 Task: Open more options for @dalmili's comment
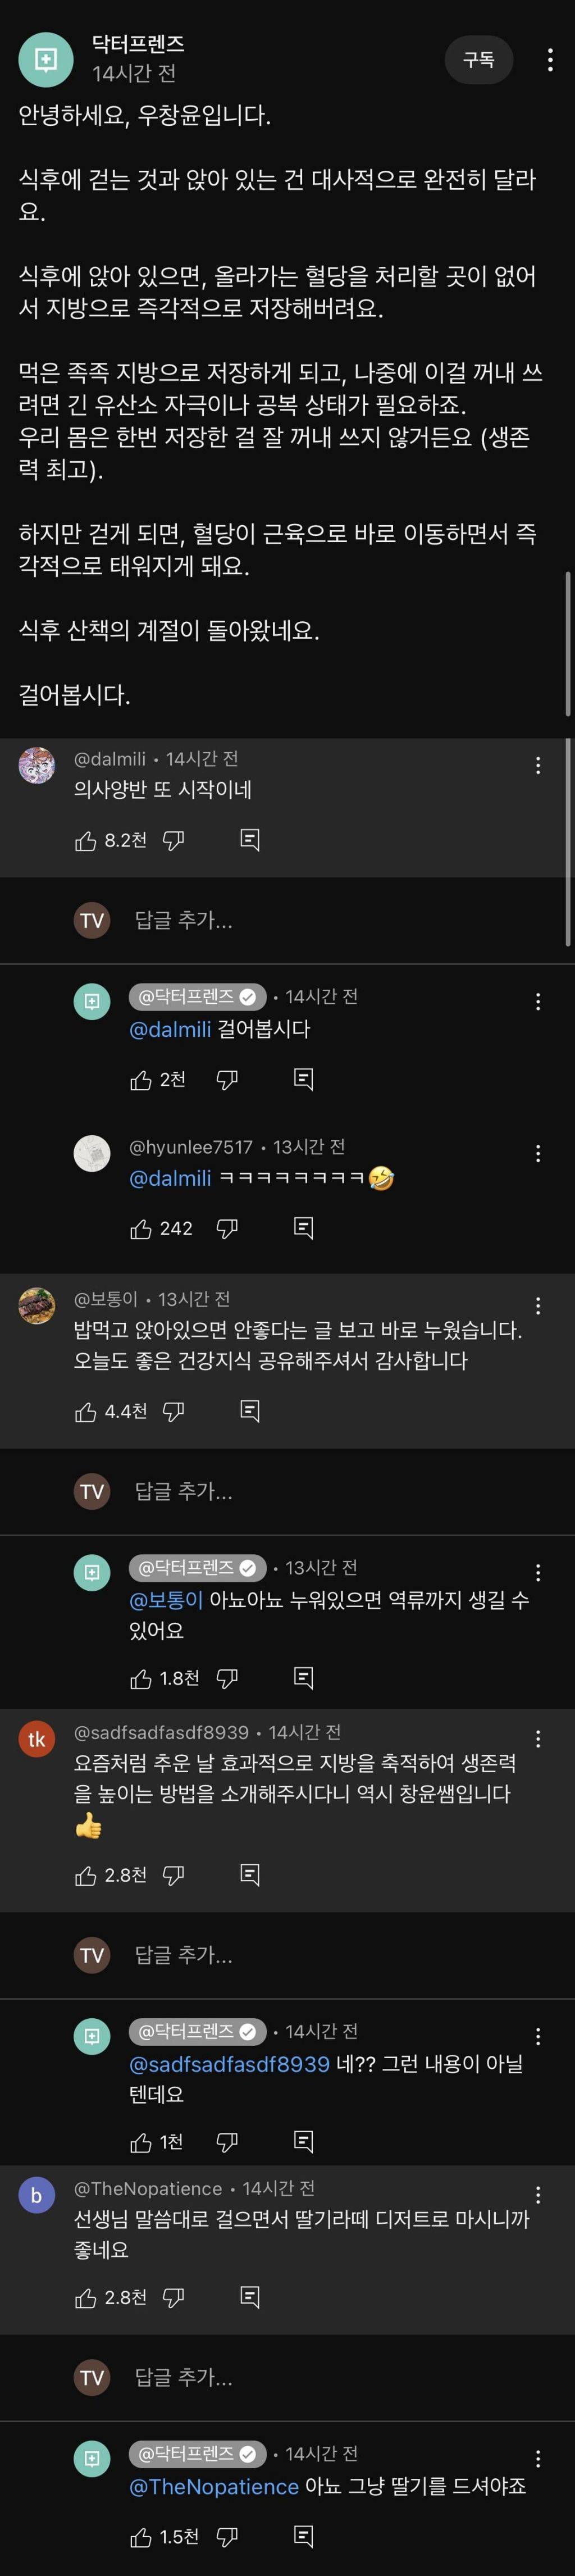538,766
